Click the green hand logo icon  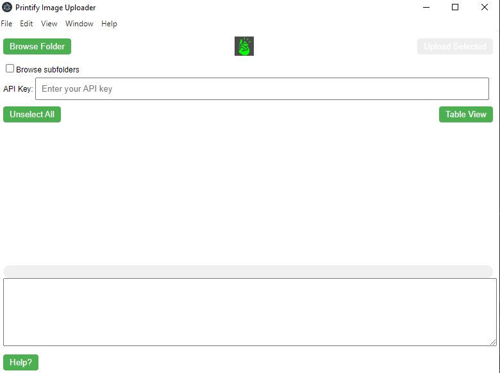click(x=244, y=46)
